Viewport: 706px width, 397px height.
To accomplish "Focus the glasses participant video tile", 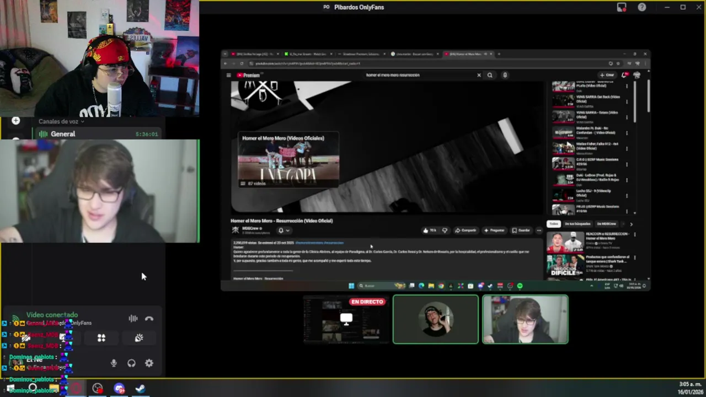I will (525, 319).
